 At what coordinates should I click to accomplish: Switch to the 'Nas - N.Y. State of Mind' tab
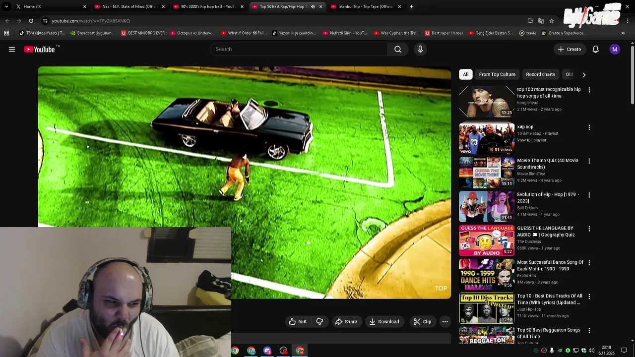pos(129,6)
